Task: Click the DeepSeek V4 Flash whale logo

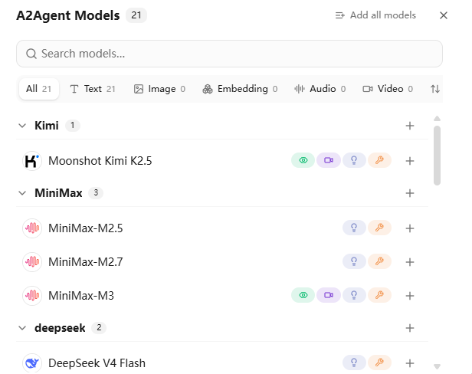Action: (x=32, y=363)
